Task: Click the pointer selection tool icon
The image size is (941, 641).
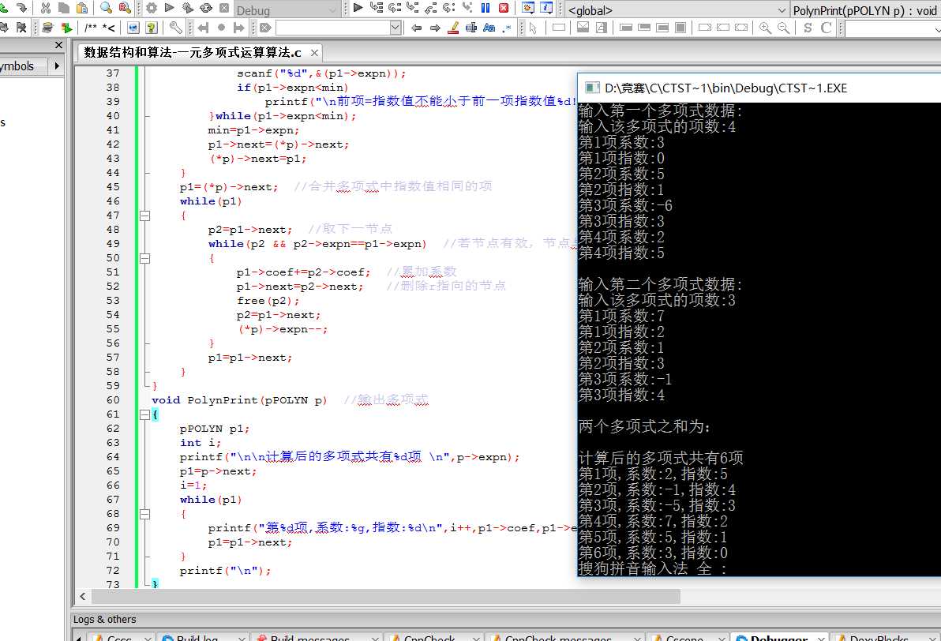Action: (533, 27)
